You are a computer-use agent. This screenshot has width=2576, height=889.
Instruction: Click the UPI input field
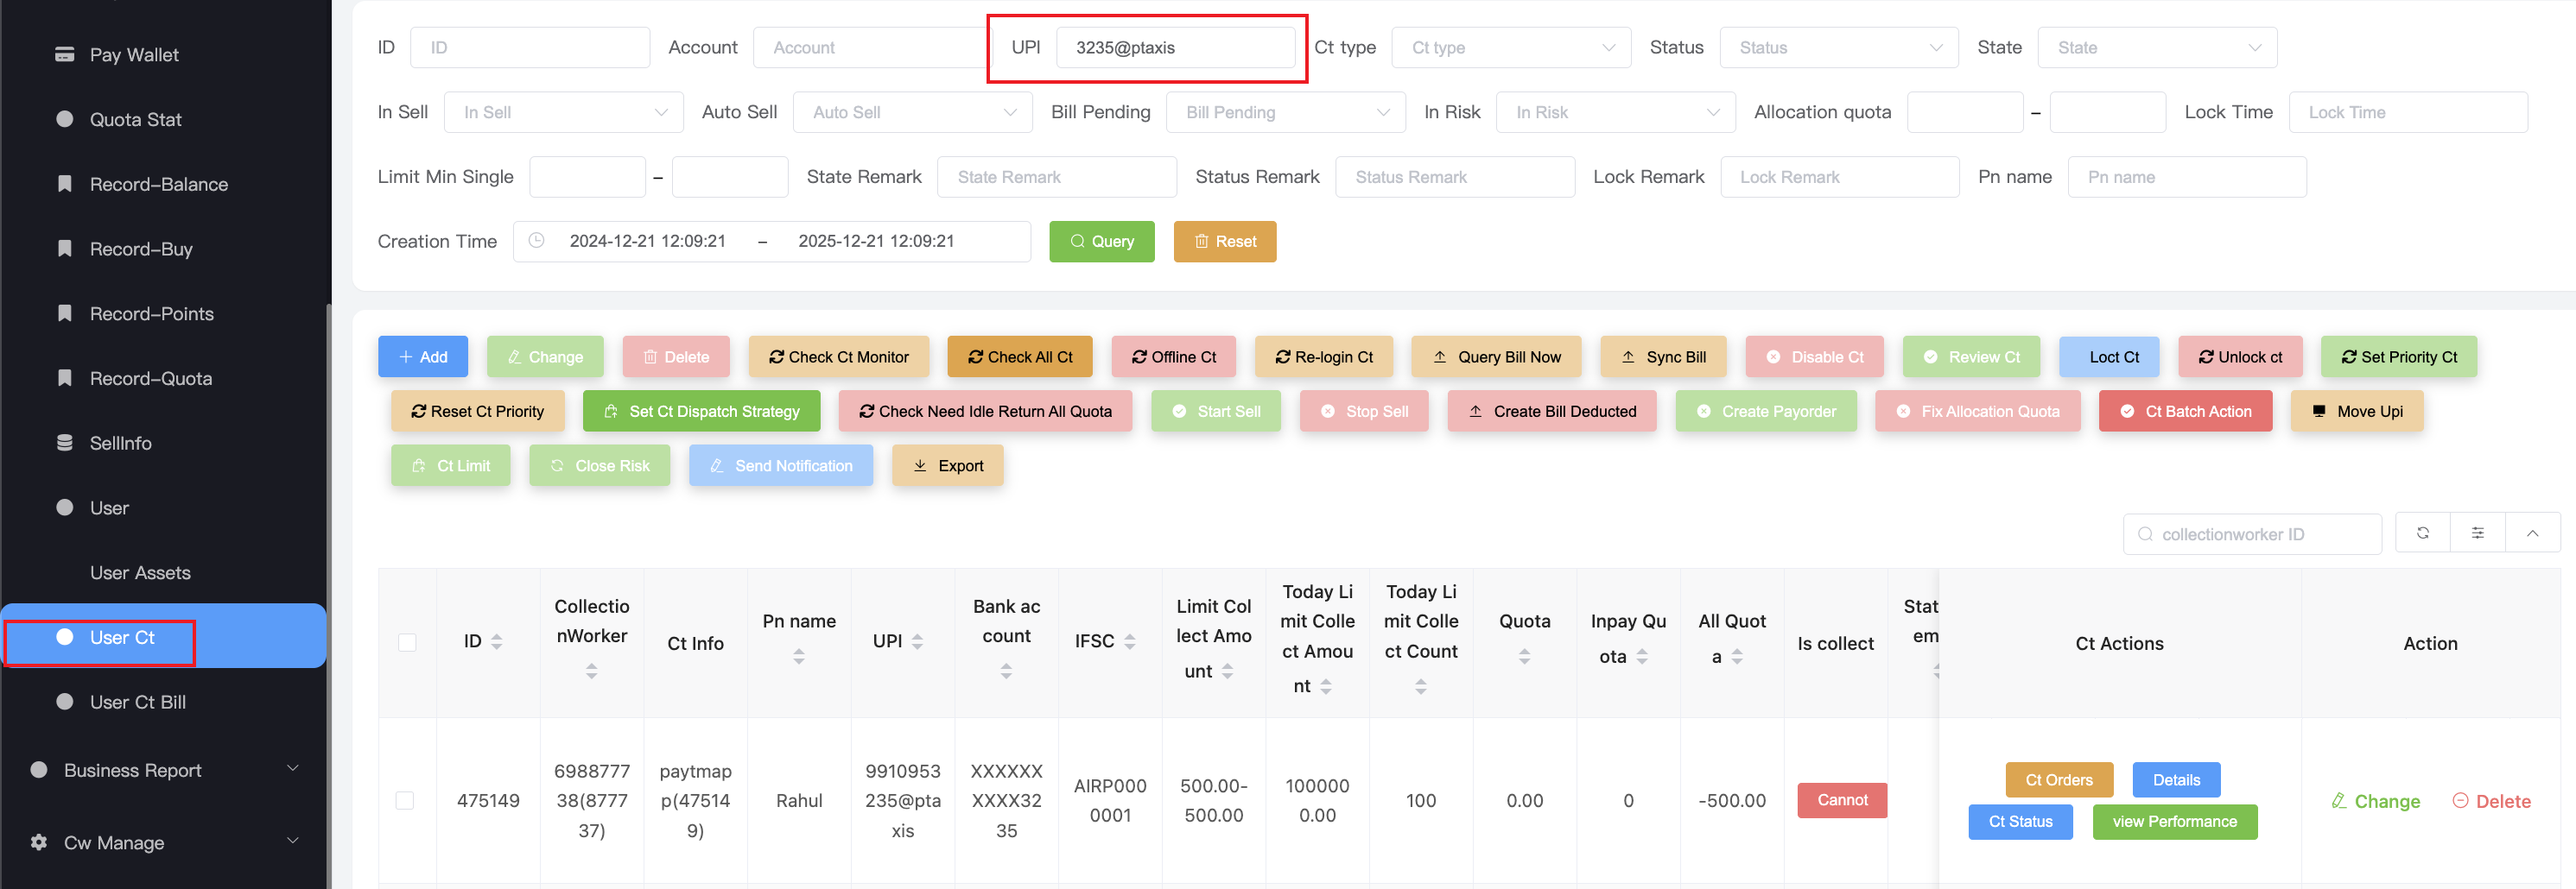pos(1174,48)
